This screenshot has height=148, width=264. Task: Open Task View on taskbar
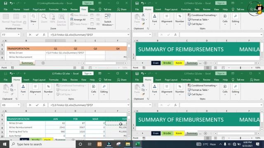[90, 144]
